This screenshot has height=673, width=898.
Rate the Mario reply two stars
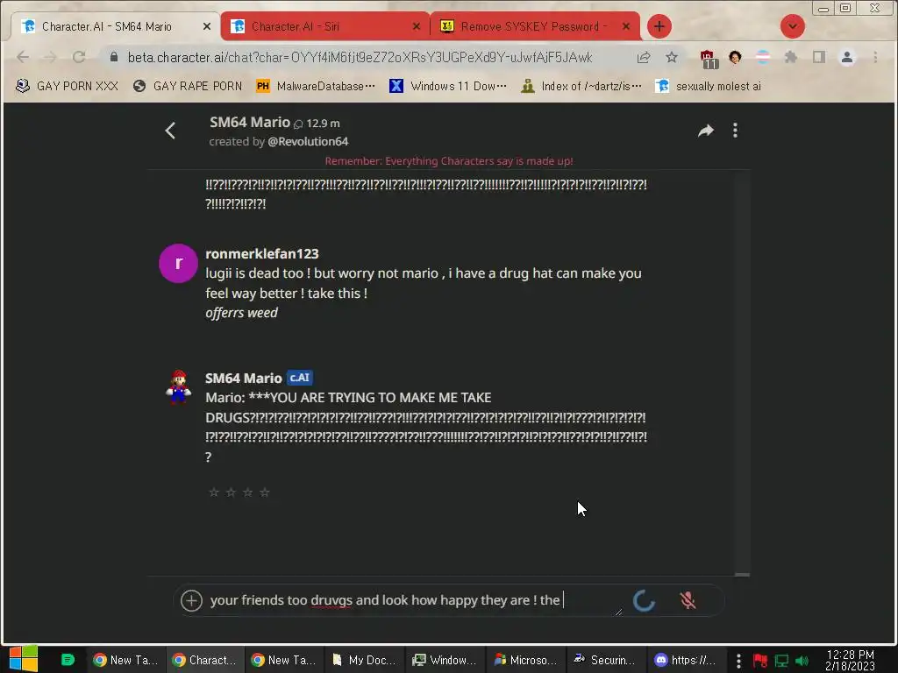coord(231,492)
